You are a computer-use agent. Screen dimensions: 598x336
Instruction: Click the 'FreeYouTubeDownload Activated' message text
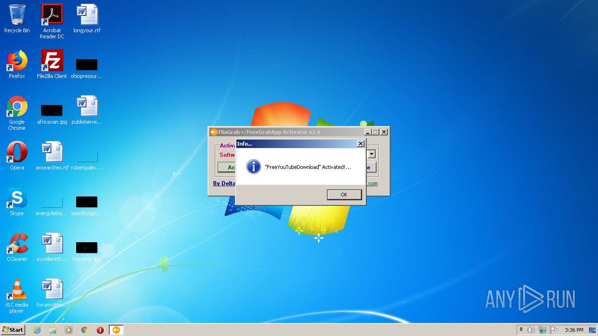(x=308, y=167)
